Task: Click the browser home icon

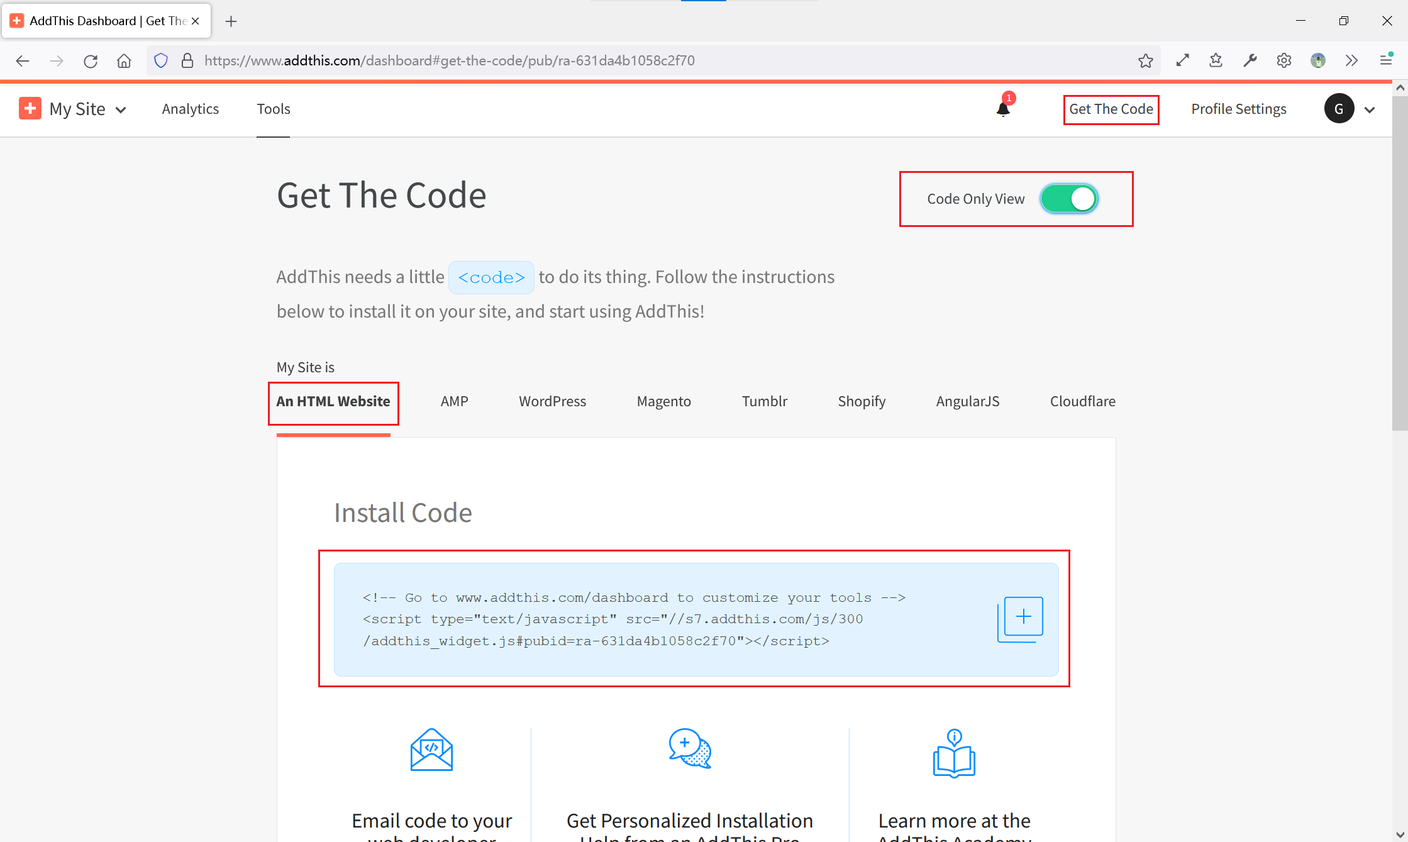Action: coord(124,60)
